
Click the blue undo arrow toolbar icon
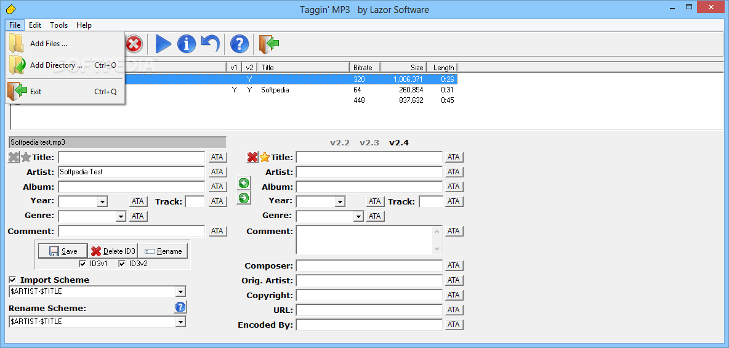(x=210, y=44)
